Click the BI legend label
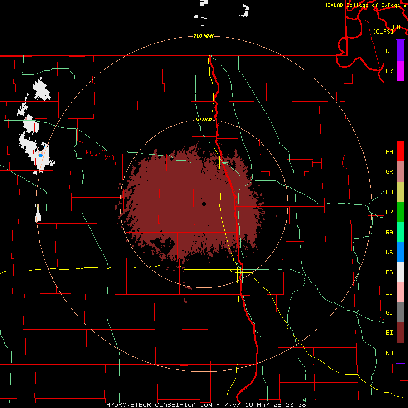The image size is (408, 408). click(389, 333)
